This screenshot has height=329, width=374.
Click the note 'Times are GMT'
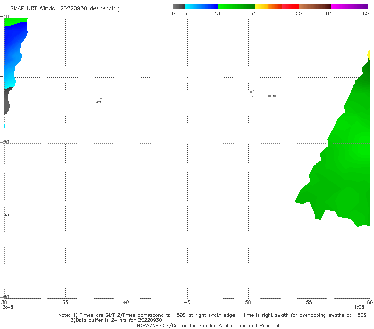click(98, 315)
